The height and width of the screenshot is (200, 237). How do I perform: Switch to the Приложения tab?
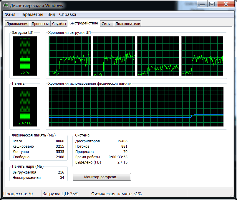click(17, 24)
